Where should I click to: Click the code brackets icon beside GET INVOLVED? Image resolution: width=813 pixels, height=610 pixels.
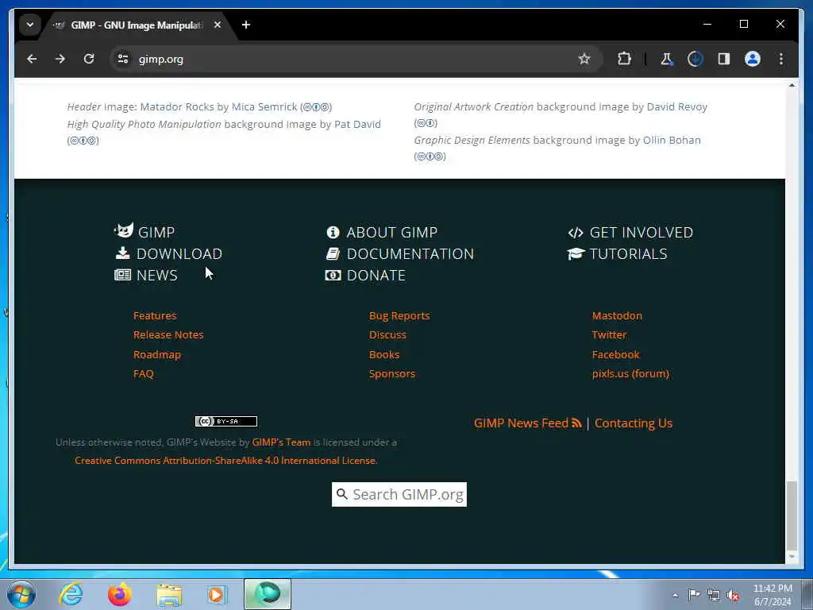576,233
